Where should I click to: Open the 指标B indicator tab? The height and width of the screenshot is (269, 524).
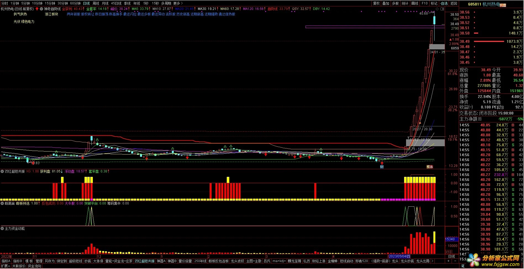click(x=18, y=261)
